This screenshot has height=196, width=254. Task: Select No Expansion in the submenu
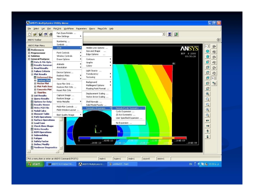pos(124,123)
